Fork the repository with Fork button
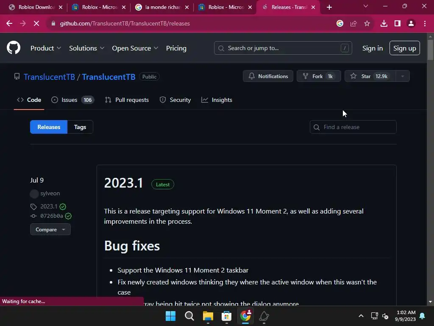Image resolution: width=434 pixels, height=326 pixels. coord(319,76)
